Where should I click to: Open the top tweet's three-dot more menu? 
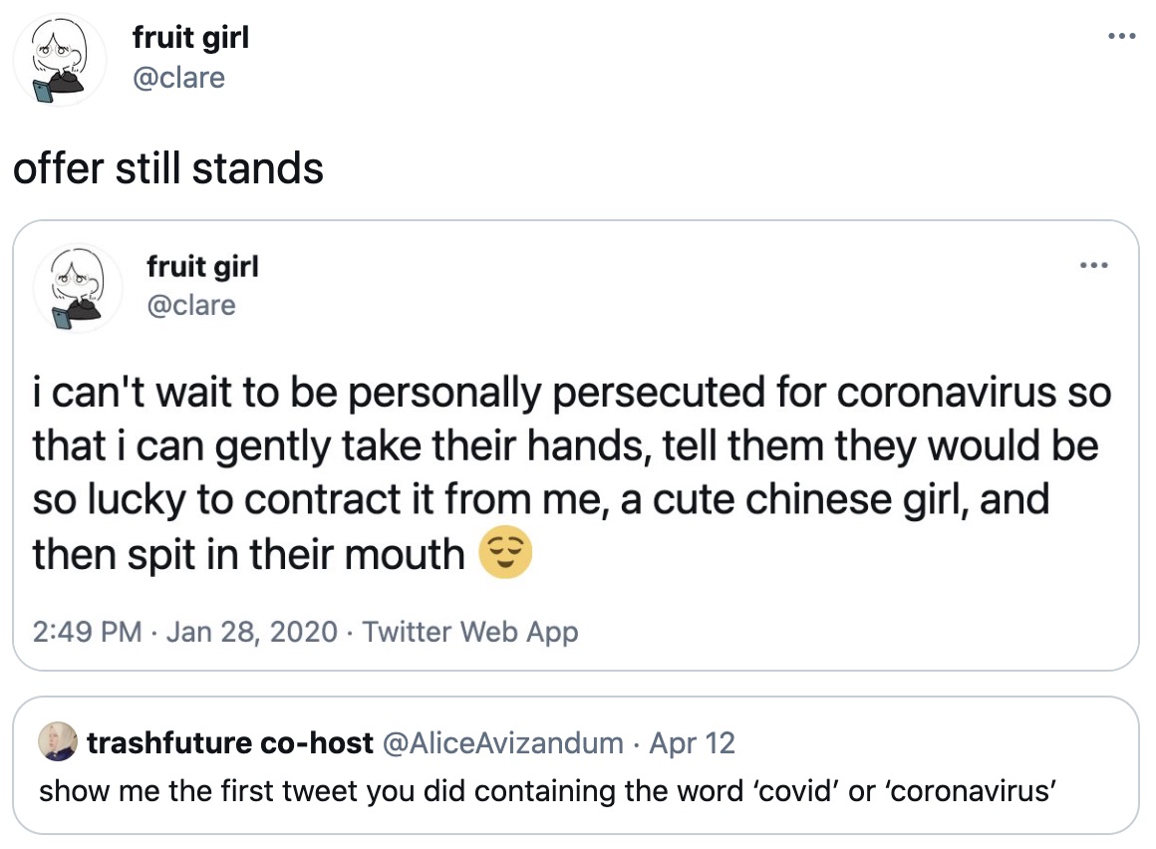(x=1121, y=36)
